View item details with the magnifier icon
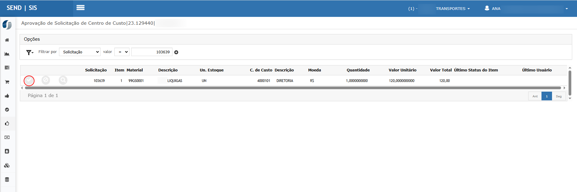577x192 pixels. (63, 80)
